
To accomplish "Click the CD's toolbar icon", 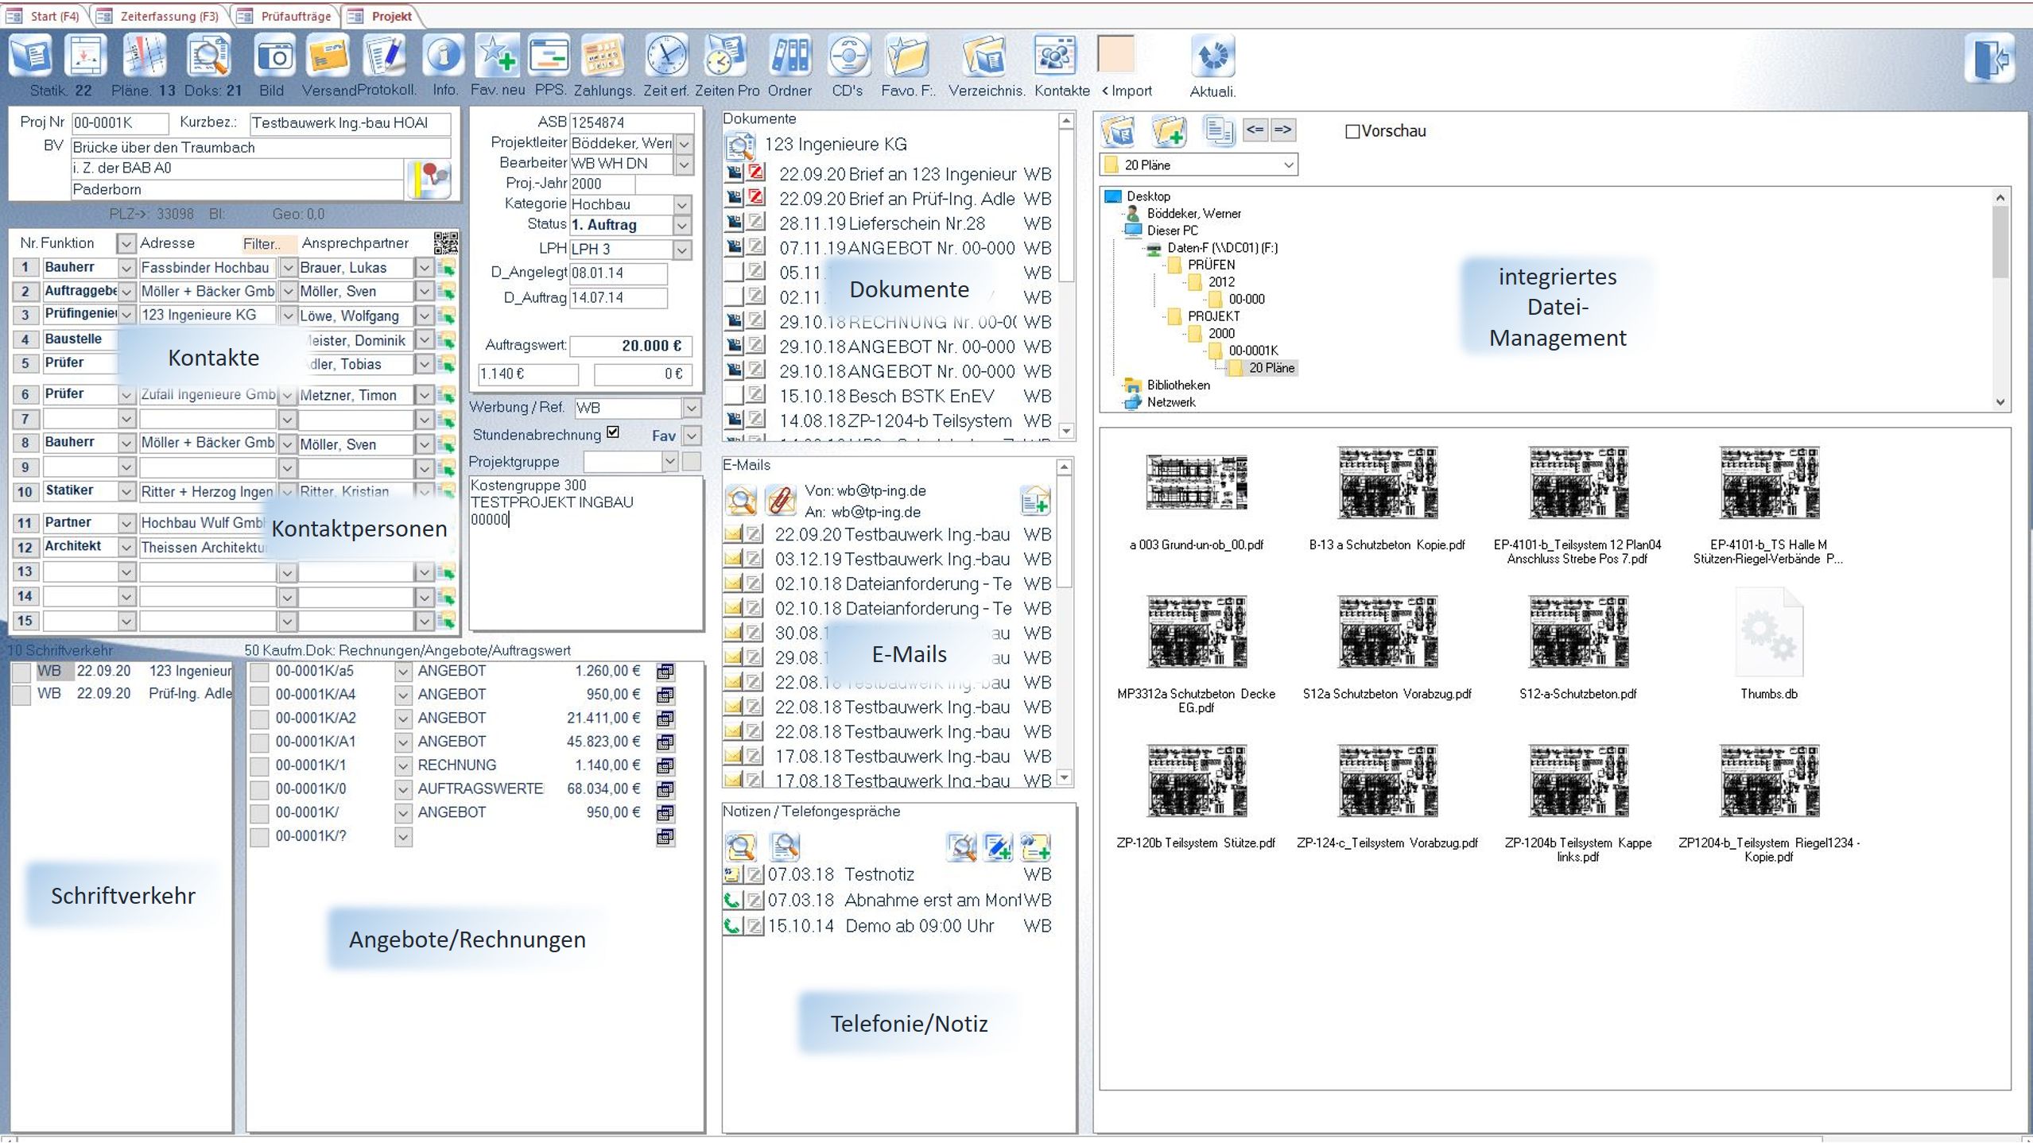I will [x=848, y=57].
